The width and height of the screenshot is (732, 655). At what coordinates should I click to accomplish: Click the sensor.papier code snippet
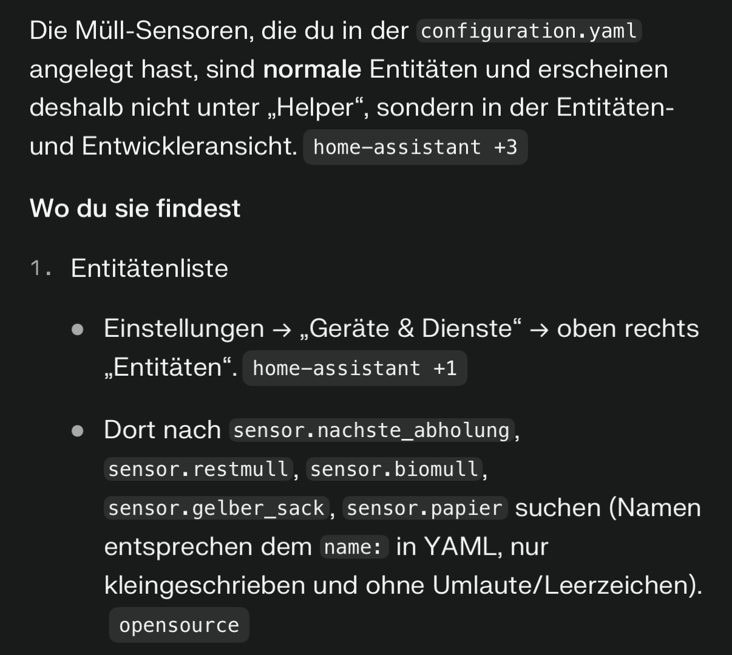(425, 507)
